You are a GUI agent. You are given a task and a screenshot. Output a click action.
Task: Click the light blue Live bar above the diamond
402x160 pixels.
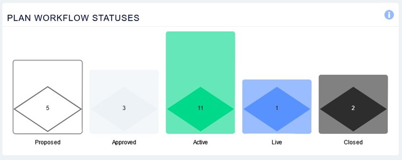click(277, 83)
